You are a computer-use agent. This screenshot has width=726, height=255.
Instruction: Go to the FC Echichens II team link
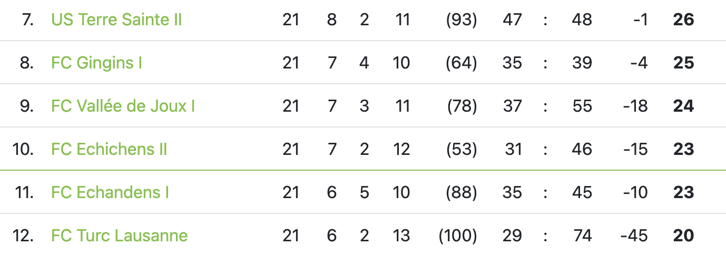(x=109, y=150)
